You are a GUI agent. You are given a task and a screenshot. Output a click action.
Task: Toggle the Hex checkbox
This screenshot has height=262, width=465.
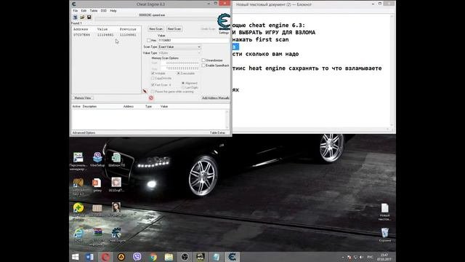click(149, 41)
